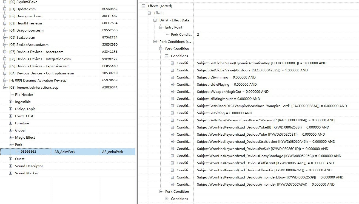
Task: Select Devious Devices - Integration.esm
Action: coord(40,59)
